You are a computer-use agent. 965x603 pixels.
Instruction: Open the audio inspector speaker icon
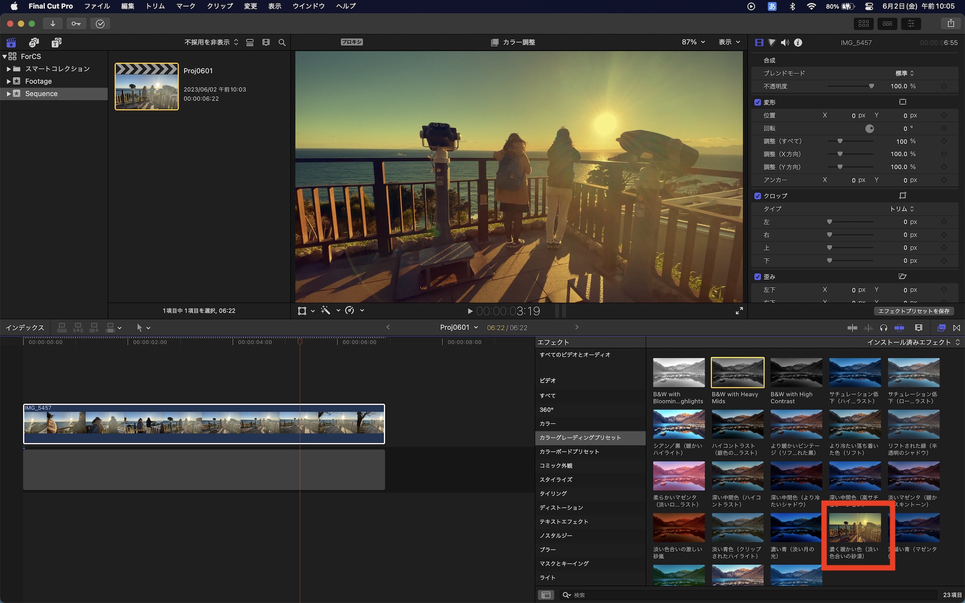(x=785, y=42)
